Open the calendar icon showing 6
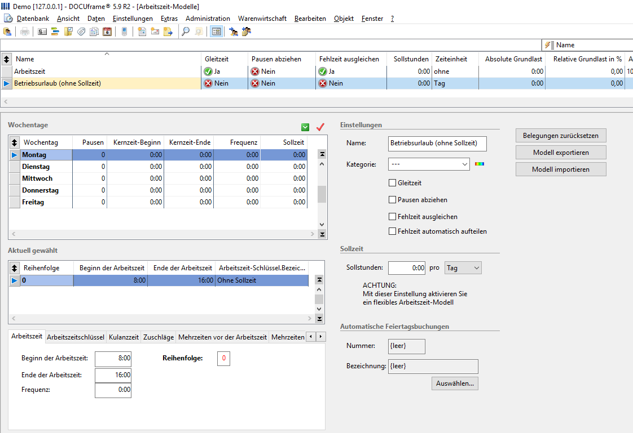Viewport: 633px width, 433px height. tap(107, 32)
